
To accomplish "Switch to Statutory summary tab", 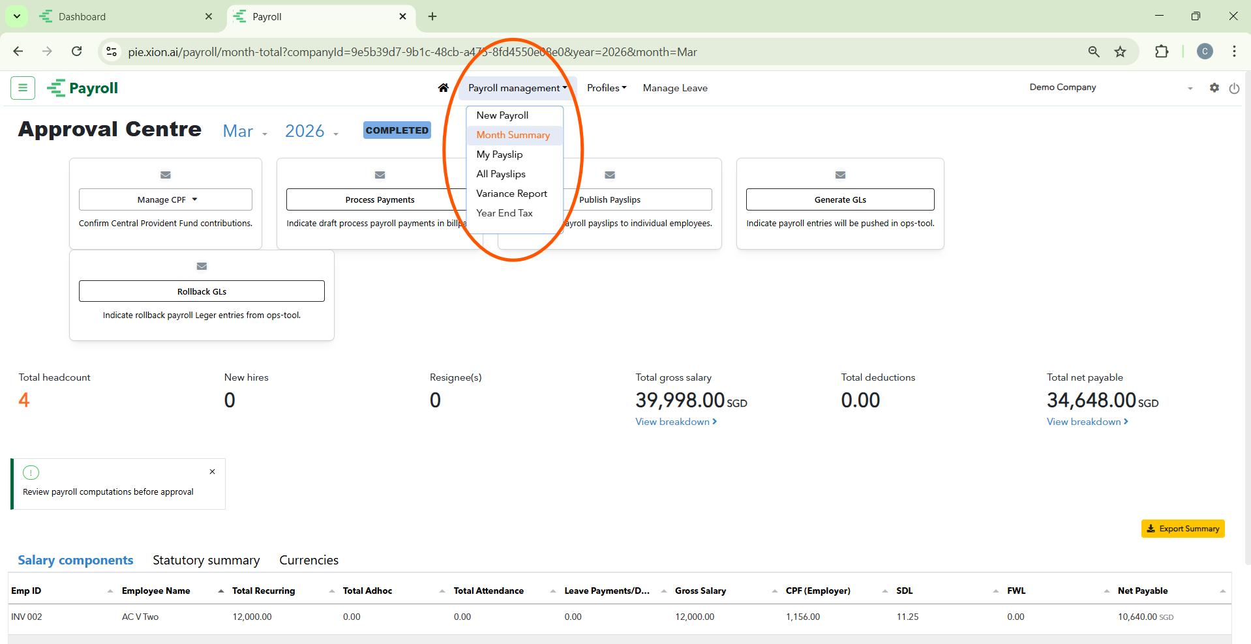I will 206,560.
